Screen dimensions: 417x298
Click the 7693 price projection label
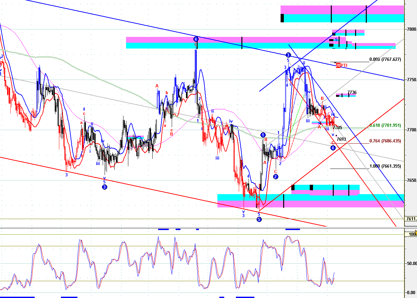coord(341,139)
